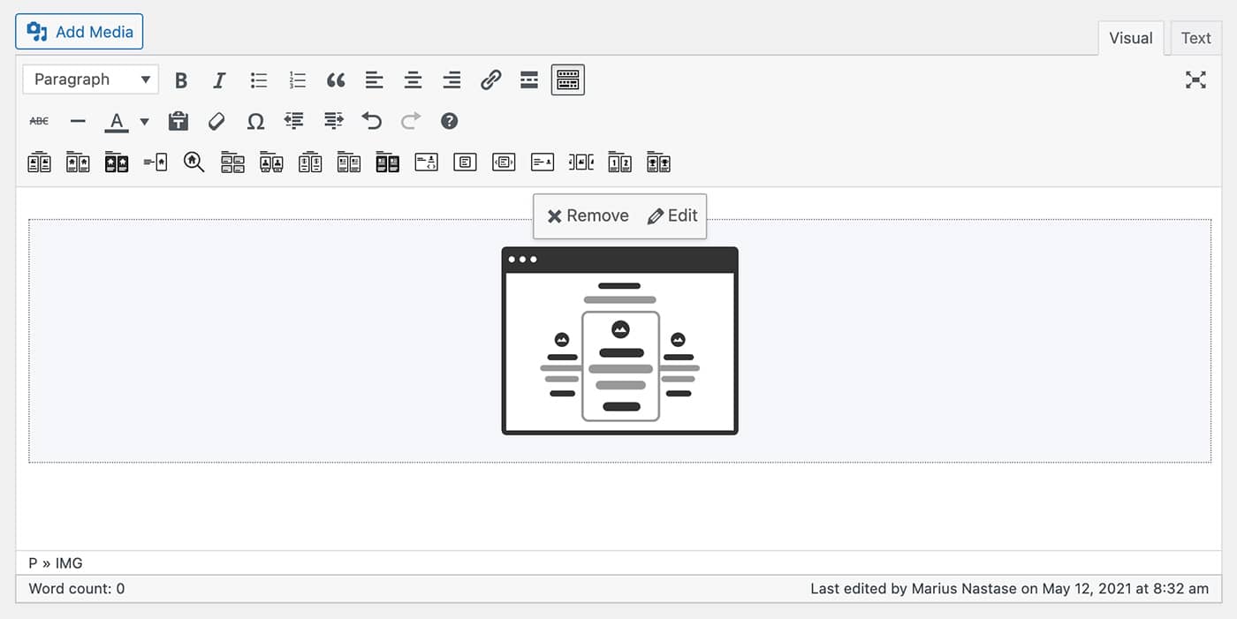Viewport: 1237px width, 619px height.
Task: Expand the text color dropdown arrow
Action: click(x=145, y=121)
